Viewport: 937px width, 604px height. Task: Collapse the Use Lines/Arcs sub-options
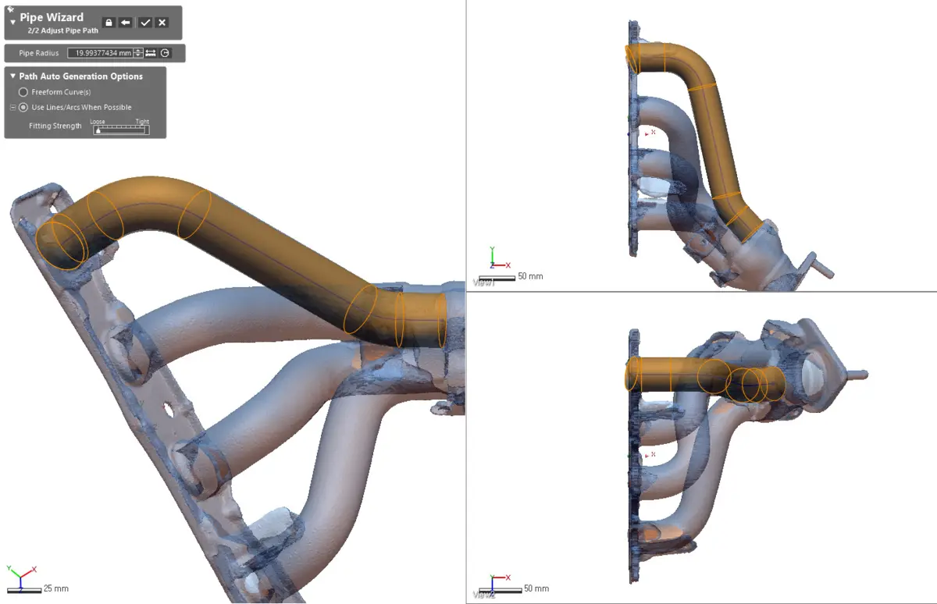click(x=12, y=107)
